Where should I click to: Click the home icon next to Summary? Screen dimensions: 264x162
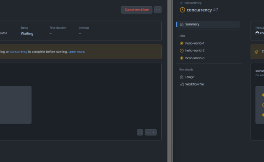coord(182,24)
